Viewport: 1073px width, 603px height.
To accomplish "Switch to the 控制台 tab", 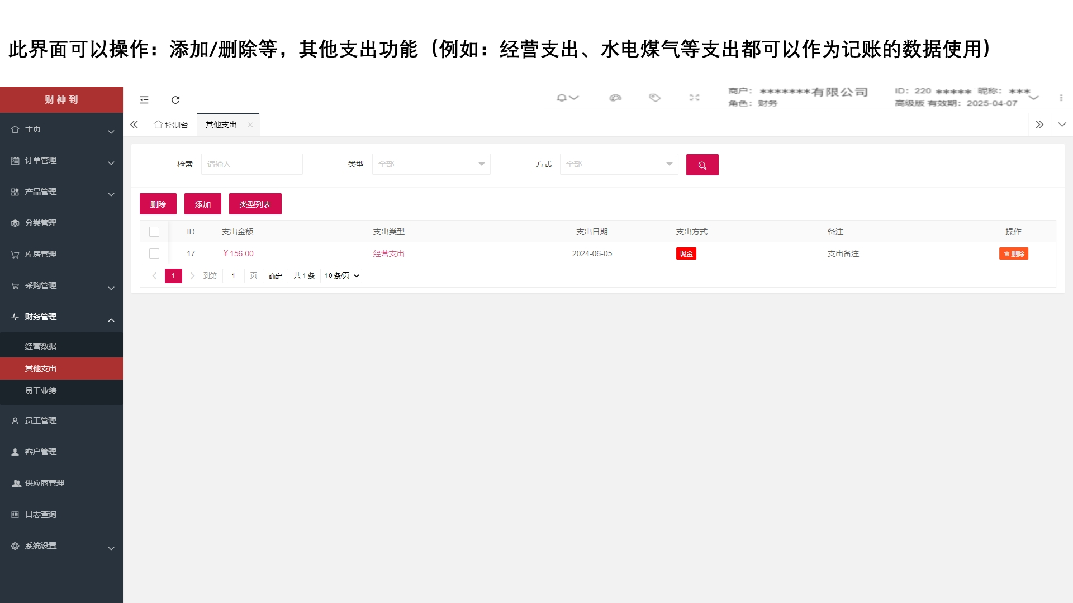I will click(x=172, y=125).
